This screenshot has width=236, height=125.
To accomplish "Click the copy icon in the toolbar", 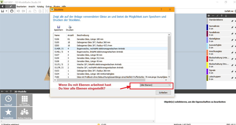I will point(35,11).
